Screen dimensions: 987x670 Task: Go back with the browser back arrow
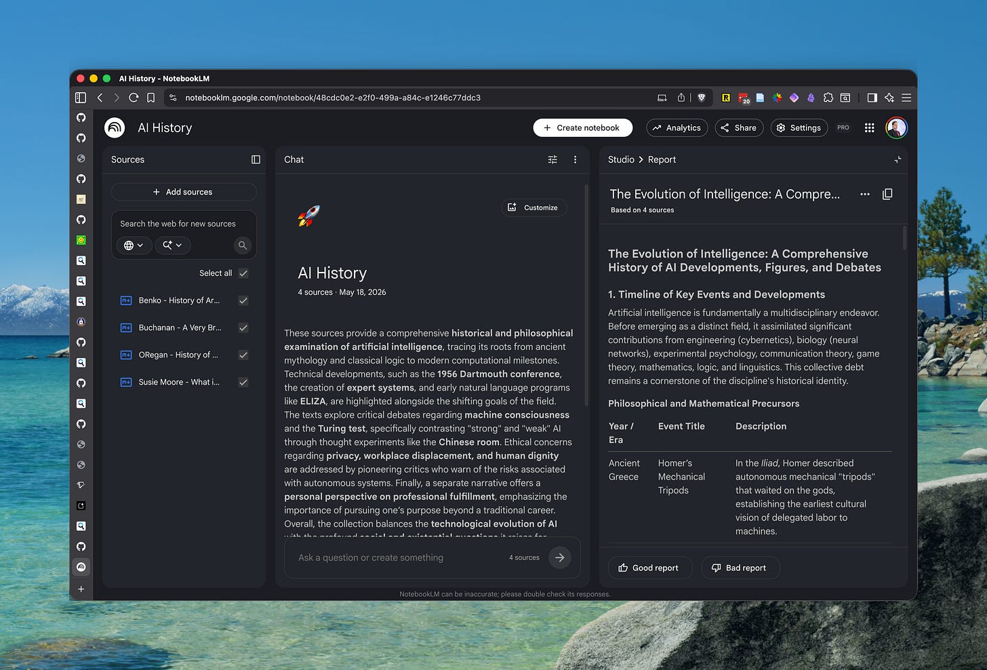point(100,98)
